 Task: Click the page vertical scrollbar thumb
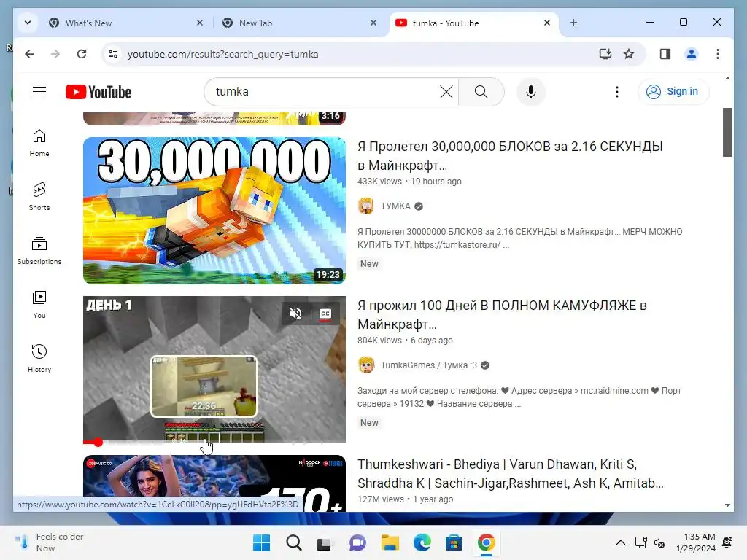(x=727, y=132)
